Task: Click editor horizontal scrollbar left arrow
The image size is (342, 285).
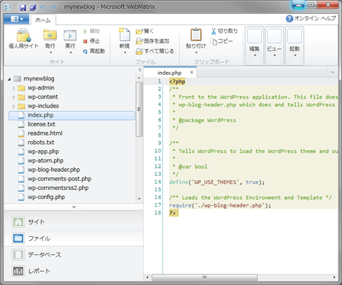Action: tap(147, 277)
